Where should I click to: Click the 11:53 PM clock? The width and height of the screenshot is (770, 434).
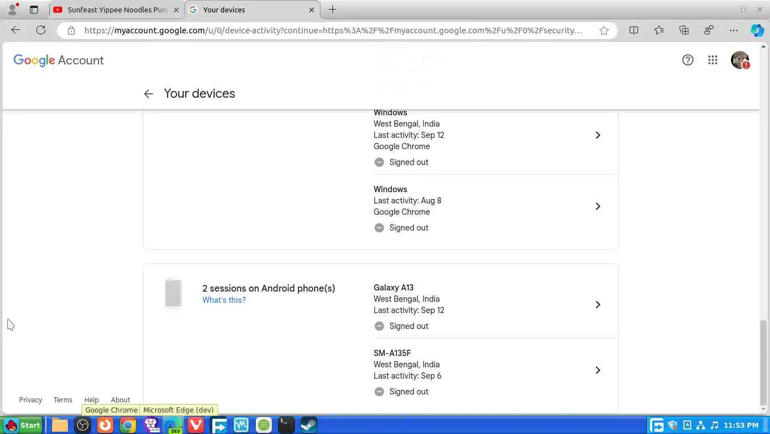pos(741,425)
